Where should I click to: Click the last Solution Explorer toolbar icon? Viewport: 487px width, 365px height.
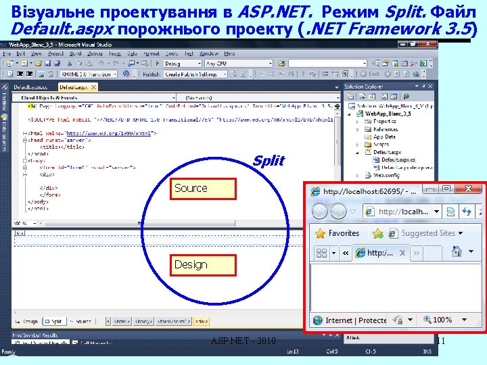[x=407, y=96]
